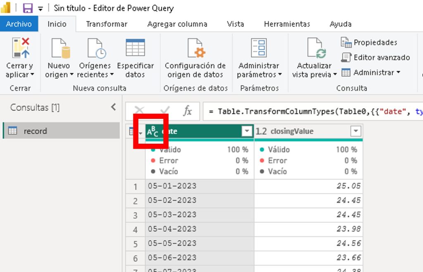The width and height of the screenshot is (423, 272).
Task: Expand the closingValue column filter dropdown
Action: click(x=356, y=132)
